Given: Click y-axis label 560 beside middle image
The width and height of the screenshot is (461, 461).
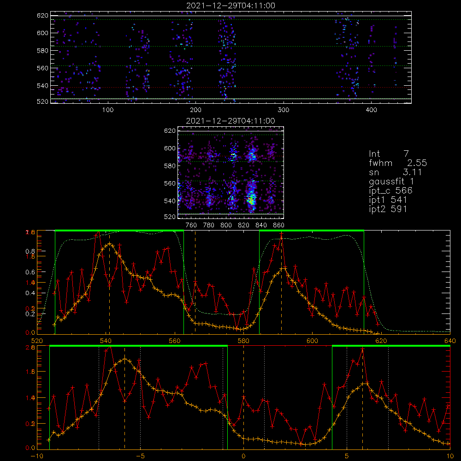Looking at the screenshot, I should (170, 183).
